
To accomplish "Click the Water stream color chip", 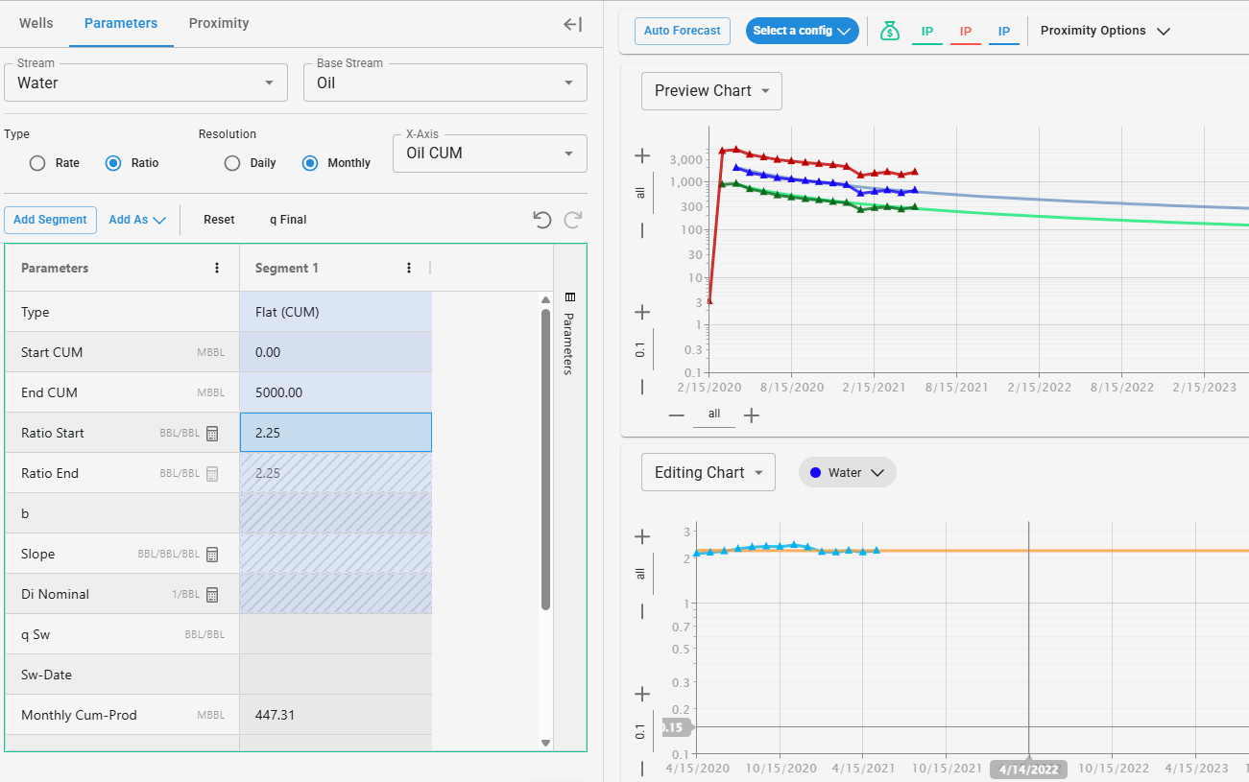I will (847, 473).
